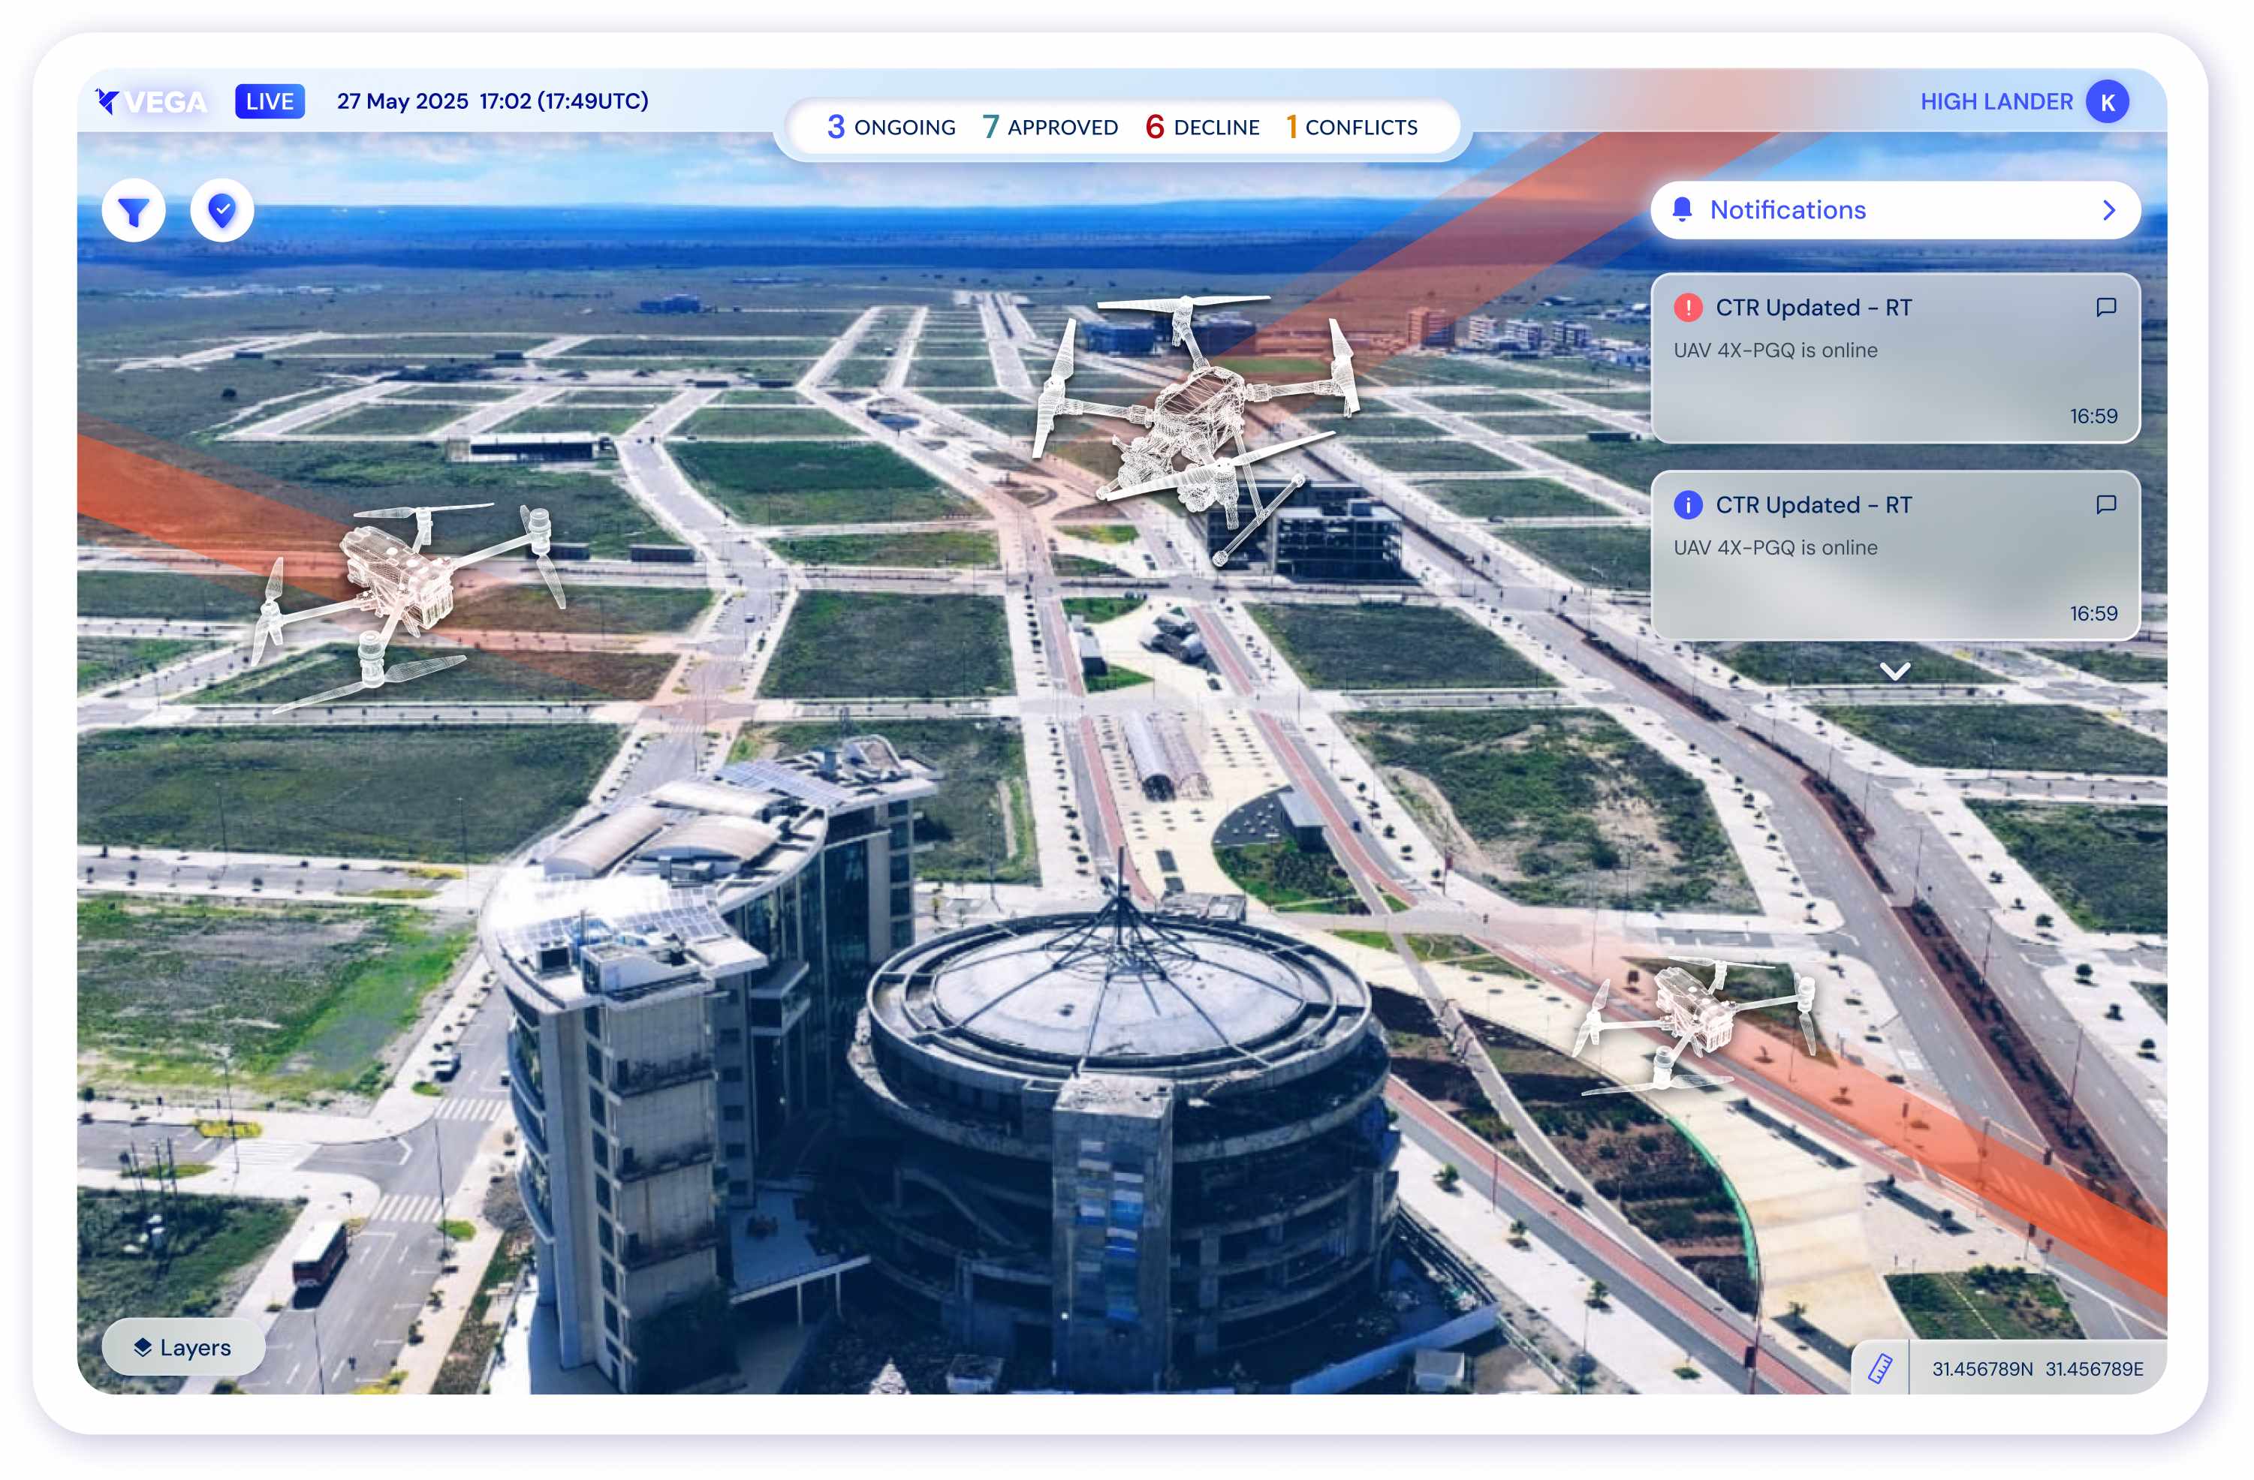Click the ruler measure tool icon

(1879, 1368)
